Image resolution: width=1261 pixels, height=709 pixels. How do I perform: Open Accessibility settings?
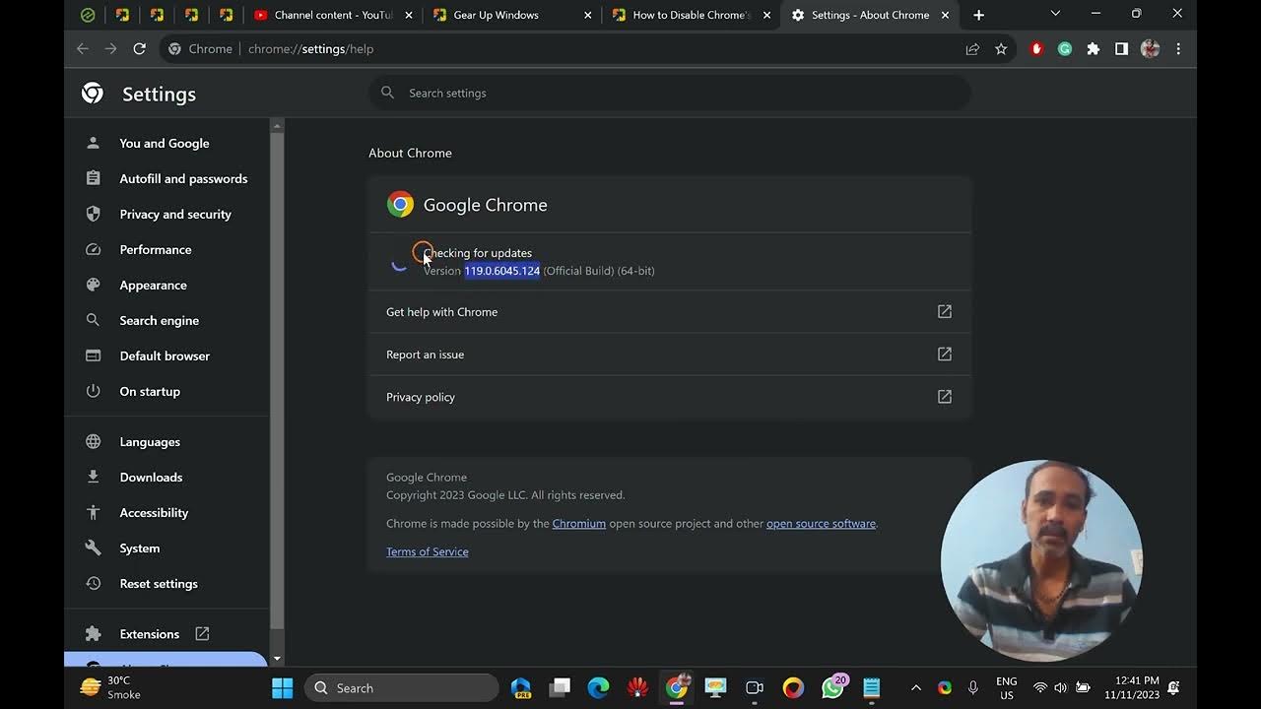154,512
